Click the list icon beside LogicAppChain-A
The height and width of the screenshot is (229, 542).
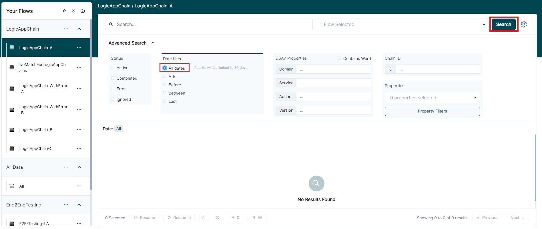(12, 47)
